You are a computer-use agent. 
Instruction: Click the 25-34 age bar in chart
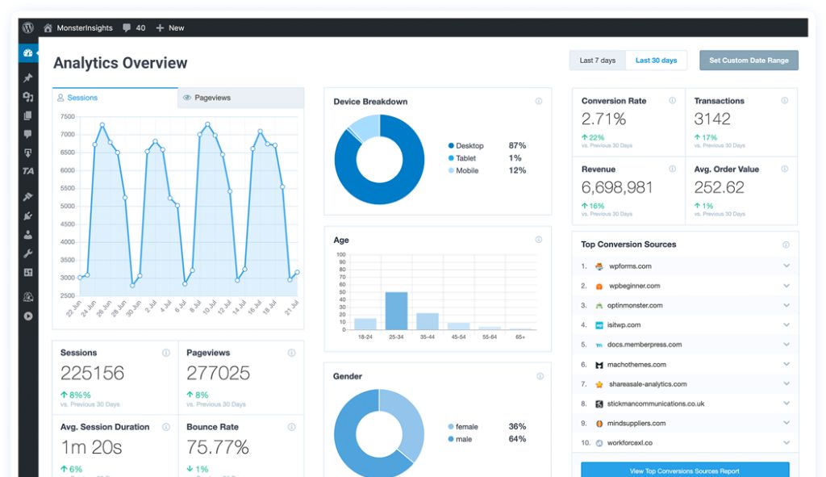(396, 310)
